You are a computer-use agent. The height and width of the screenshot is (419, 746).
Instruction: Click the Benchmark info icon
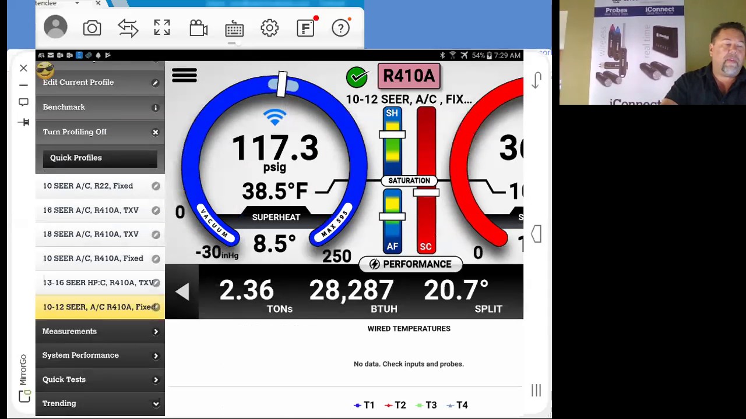[x=156, y=108]
